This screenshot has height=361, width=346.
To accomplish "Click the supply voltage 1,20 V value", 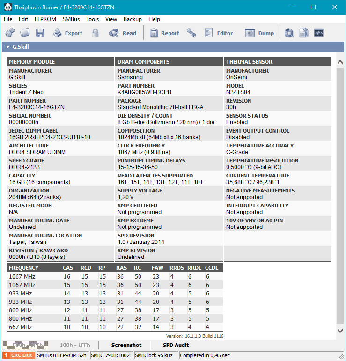I will pyautogui.click(x=125, y=197).
